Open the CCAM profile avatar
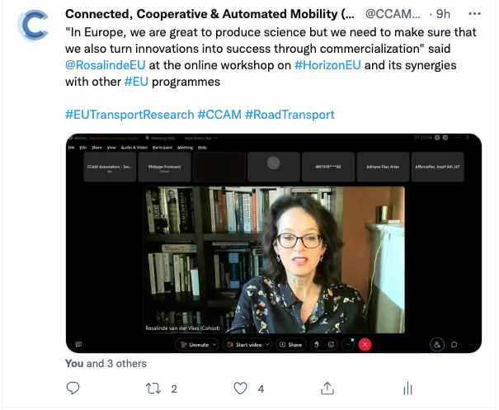Viewport: 499px width, 410px height. pos(35,26)
